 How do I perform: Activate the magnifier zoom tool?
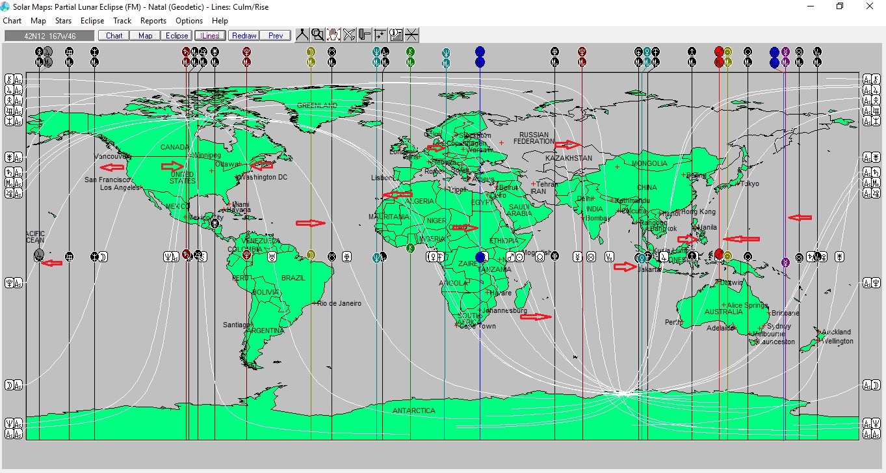pos(318,35)
